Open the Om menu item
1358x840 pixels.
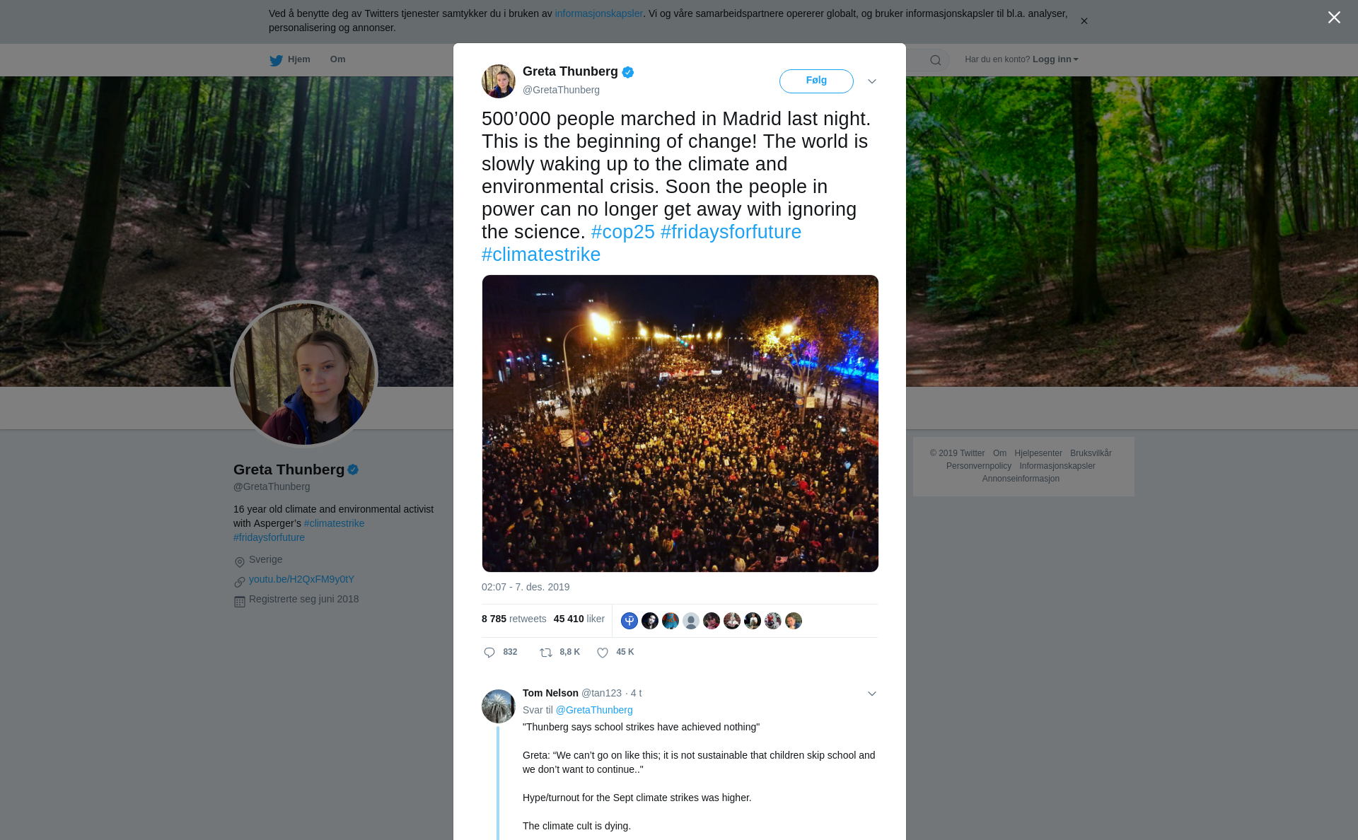[337, 59]
